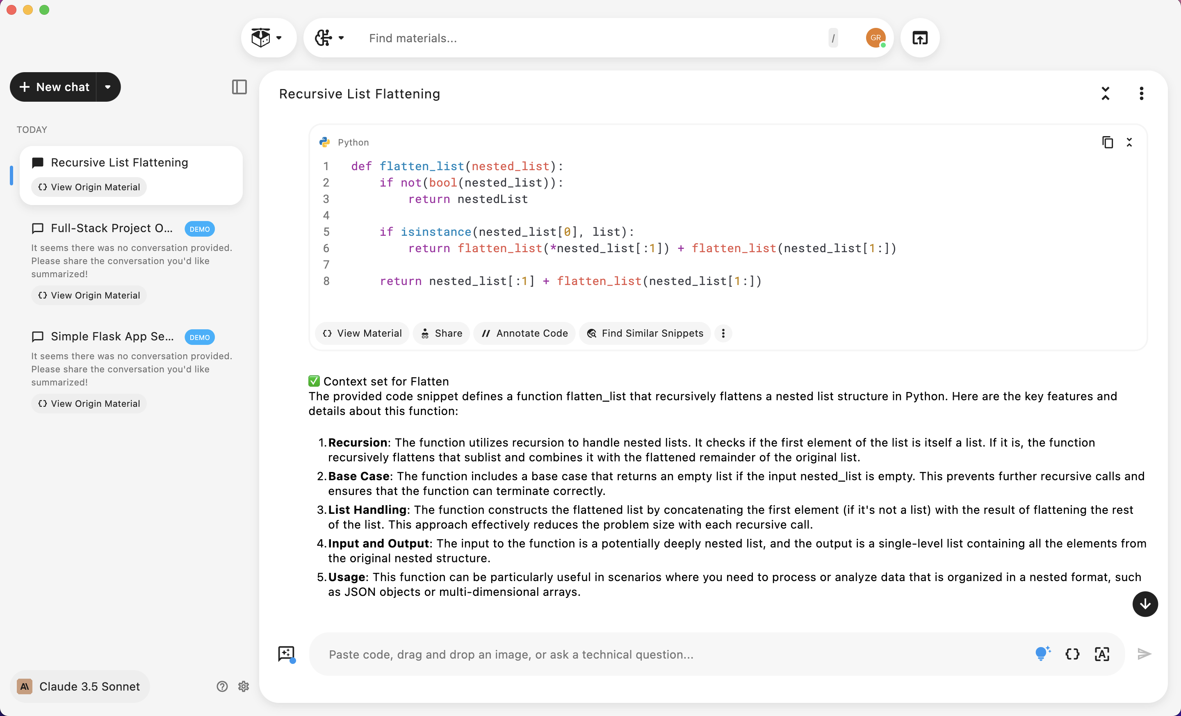Open more actions menu beside Find Similar Snippets
Viewport: 1181px width, 716px height.
pos(723,333)
